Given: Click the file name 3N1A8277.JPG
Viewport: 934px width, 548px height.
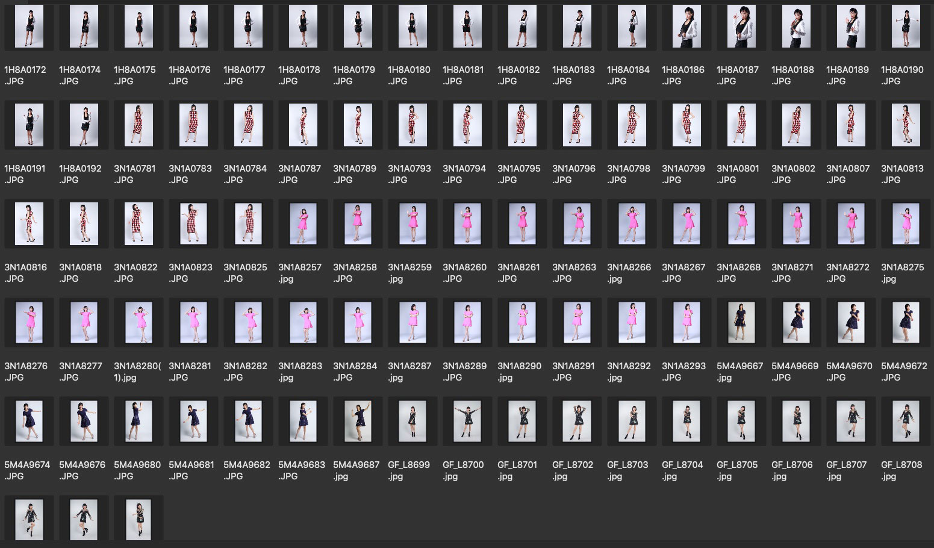Looking at the screenshot, I should [81, 372].
